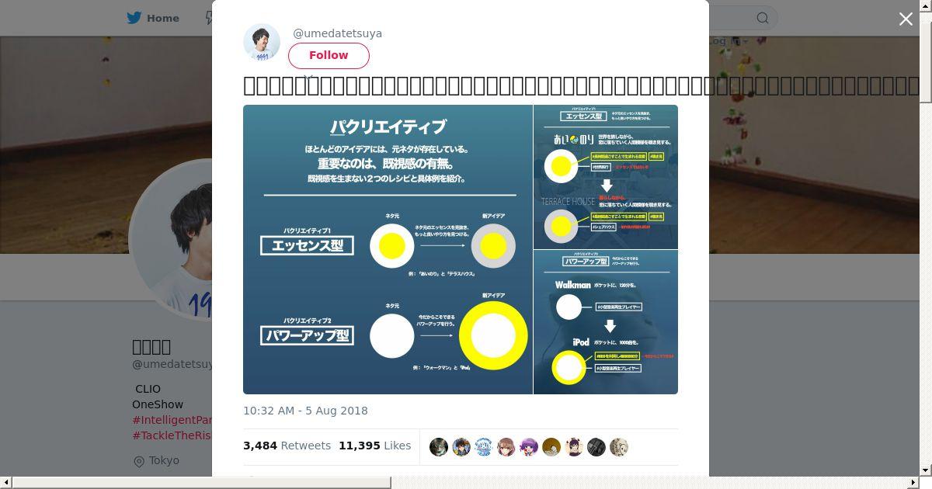Click the search magnifier icon
This screenshot has height=489, width=932.
coord(763,18)
